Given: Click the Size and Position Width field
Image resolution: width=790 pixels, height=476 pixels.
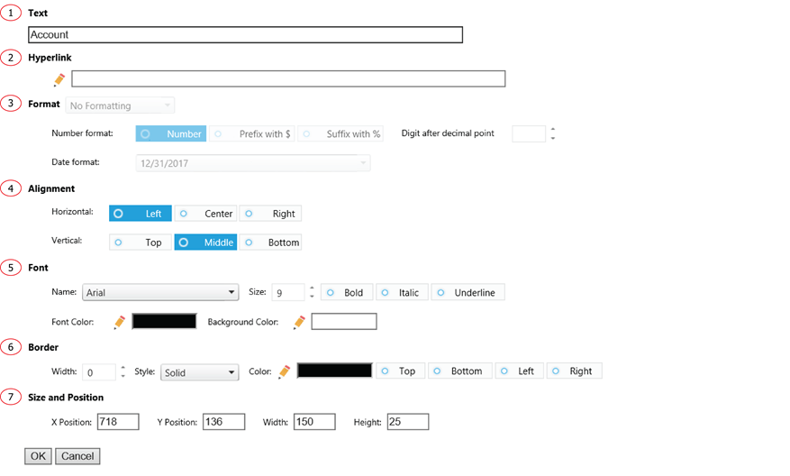Looking at the screenshot, I should (314, 422).
